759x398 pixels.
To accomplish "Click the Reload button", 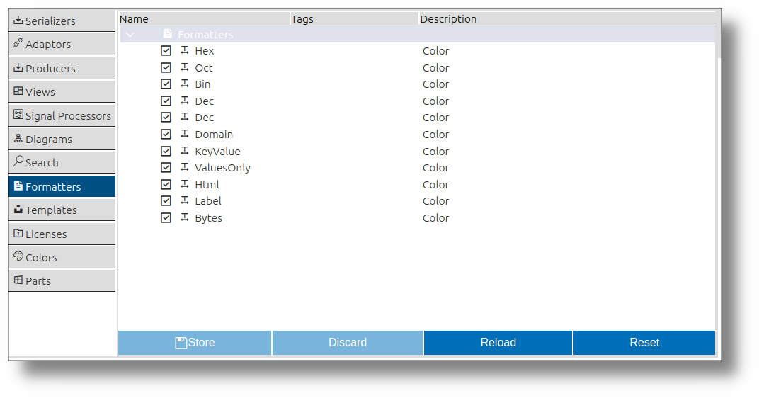I will [x=498, y=342].
